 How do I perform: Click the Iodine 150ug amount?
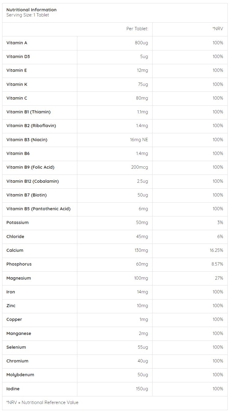point(142,389)
